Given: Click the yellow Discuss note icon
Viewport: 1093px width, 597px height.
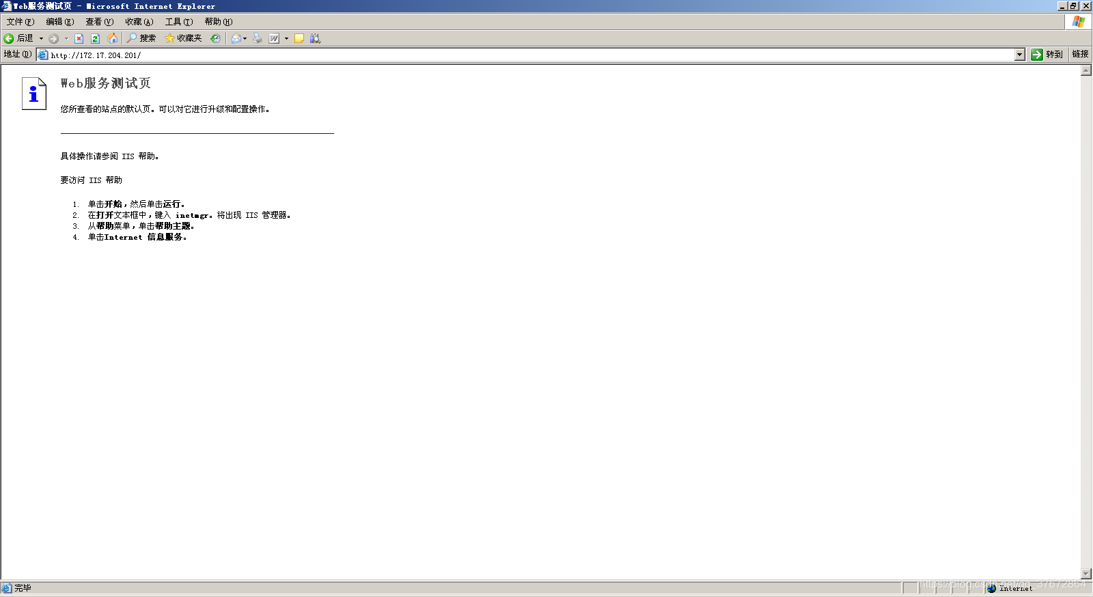Looking at the screenshot, I should [299, 38].
